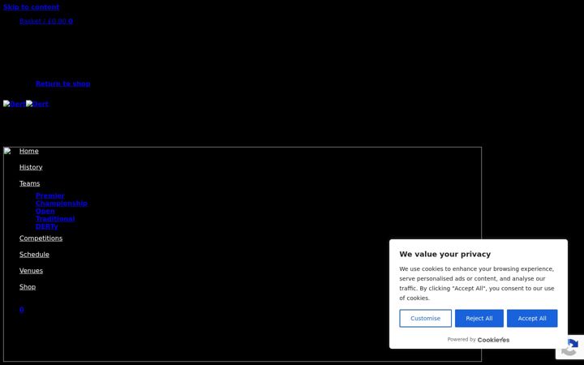584x365 pixels.
Task: Open the Schedule menu item
Action: coord(34,255)
